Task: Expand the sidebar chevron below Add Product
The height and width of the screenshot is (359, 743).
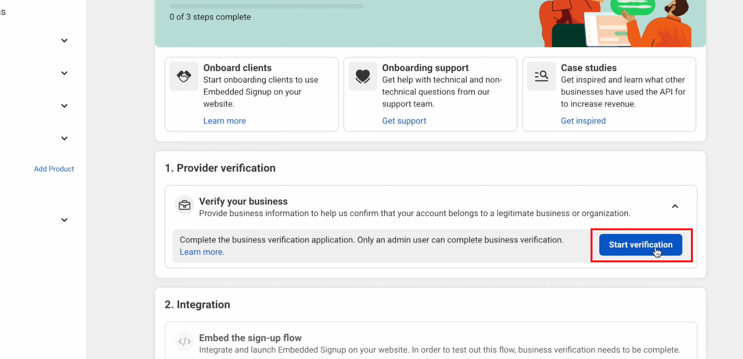Action: click(x=65, y=220)
